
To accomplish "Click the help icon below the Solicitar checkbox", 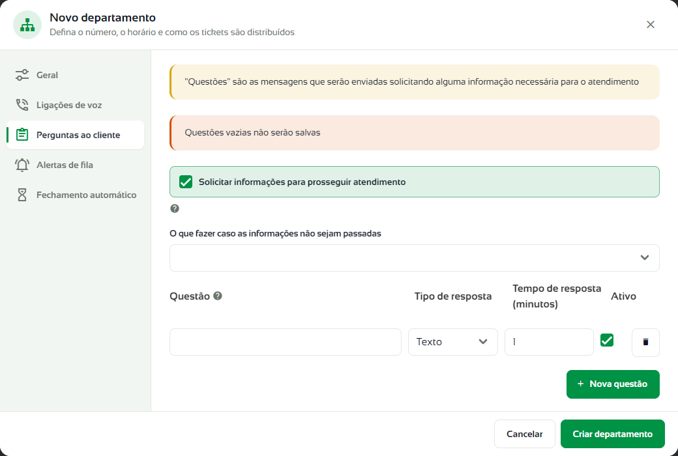I will (175, 208).
